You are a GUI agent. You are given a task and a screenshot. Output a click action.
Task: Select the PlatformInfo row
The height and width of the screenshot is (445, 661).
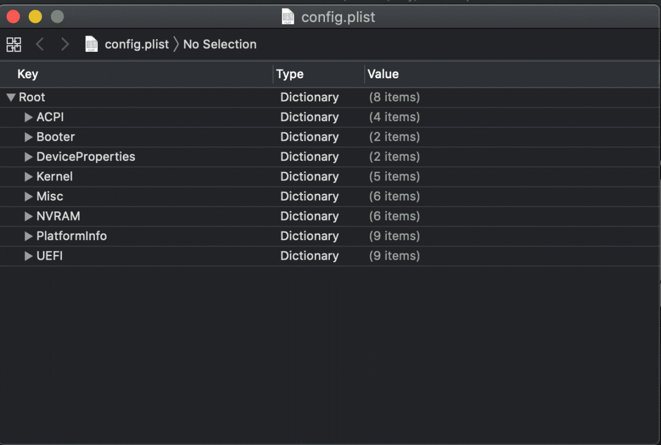tap(72, 236)
